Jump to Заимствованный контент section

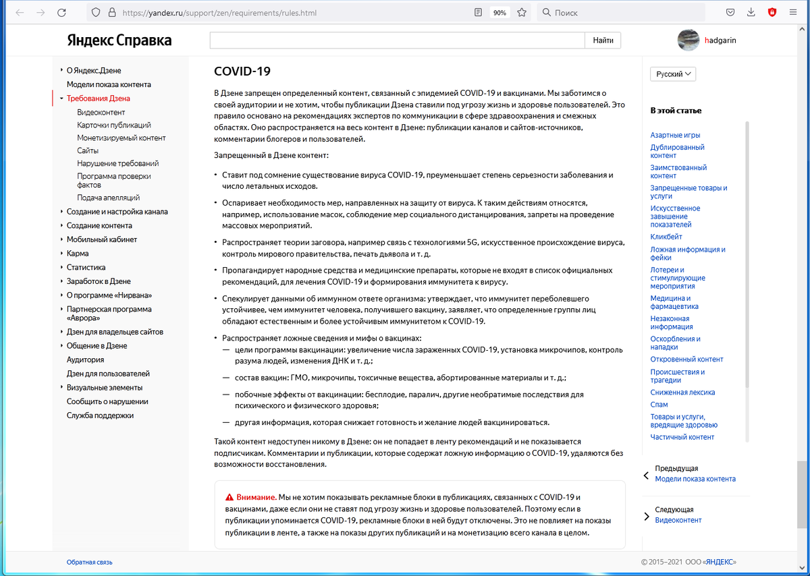[x=678, y=172]
